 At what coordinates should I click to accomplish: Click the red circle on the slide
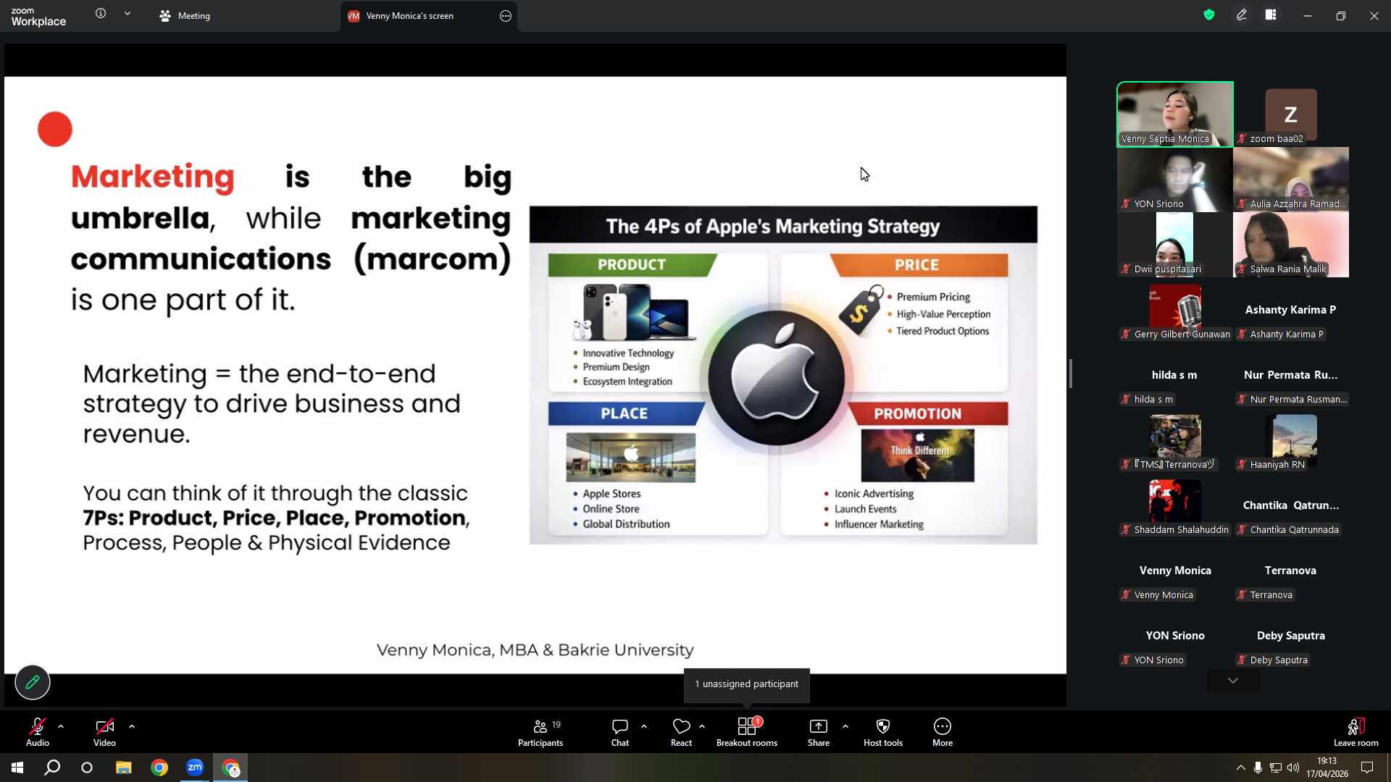coord(55,129)
